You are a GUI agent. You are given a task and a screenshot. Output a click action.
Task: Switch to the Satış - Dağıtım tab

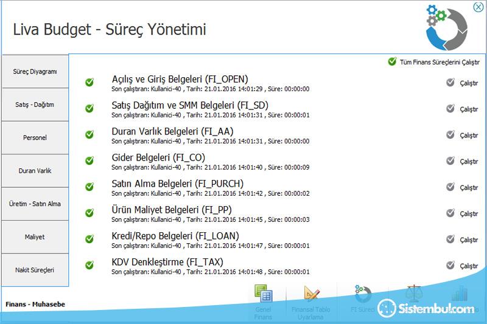[35, 105]
